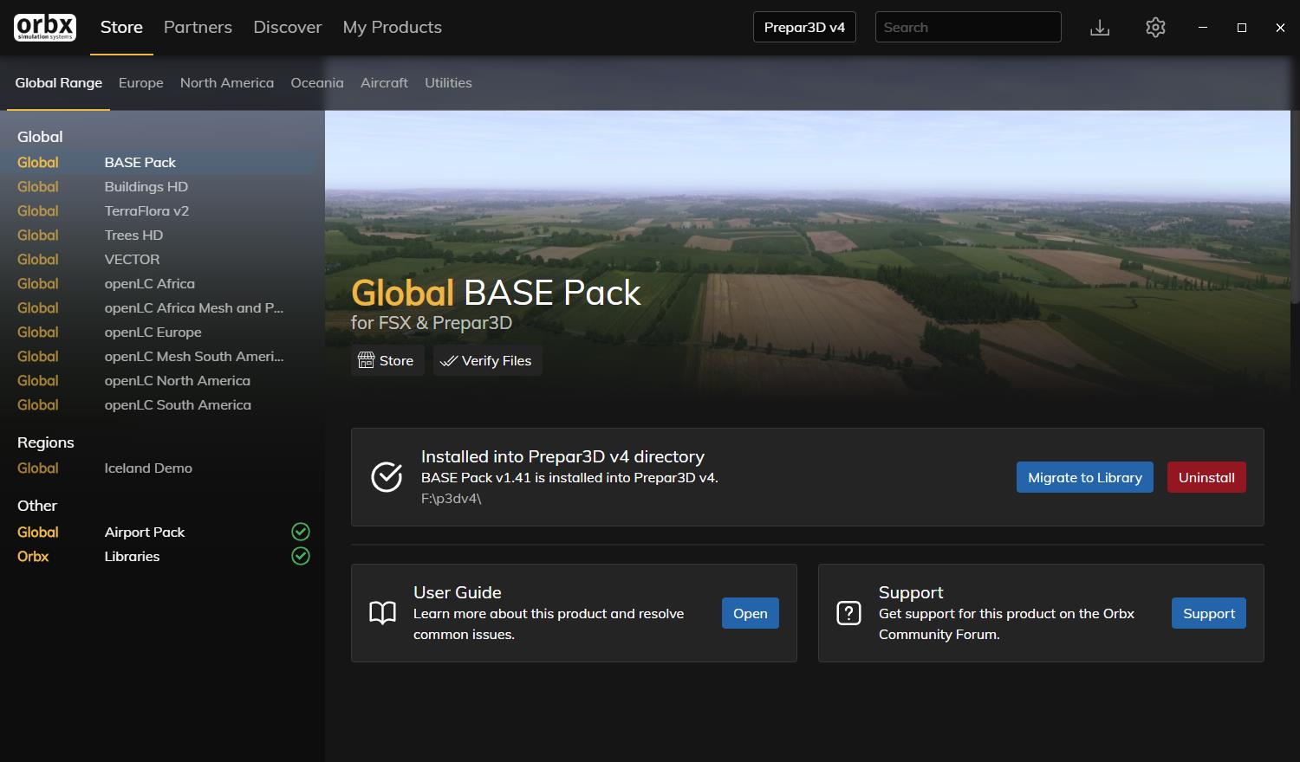Click the Store button under product title
1300x762 pixels.
coord(387,361)
